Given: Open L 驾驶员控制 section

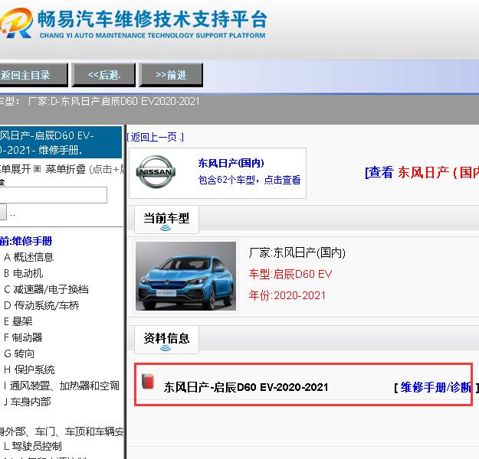Looking at the screenshot, I should coord(33,446).
